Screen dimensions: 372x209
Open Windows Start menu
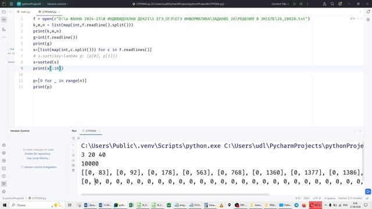click(5, 205)
